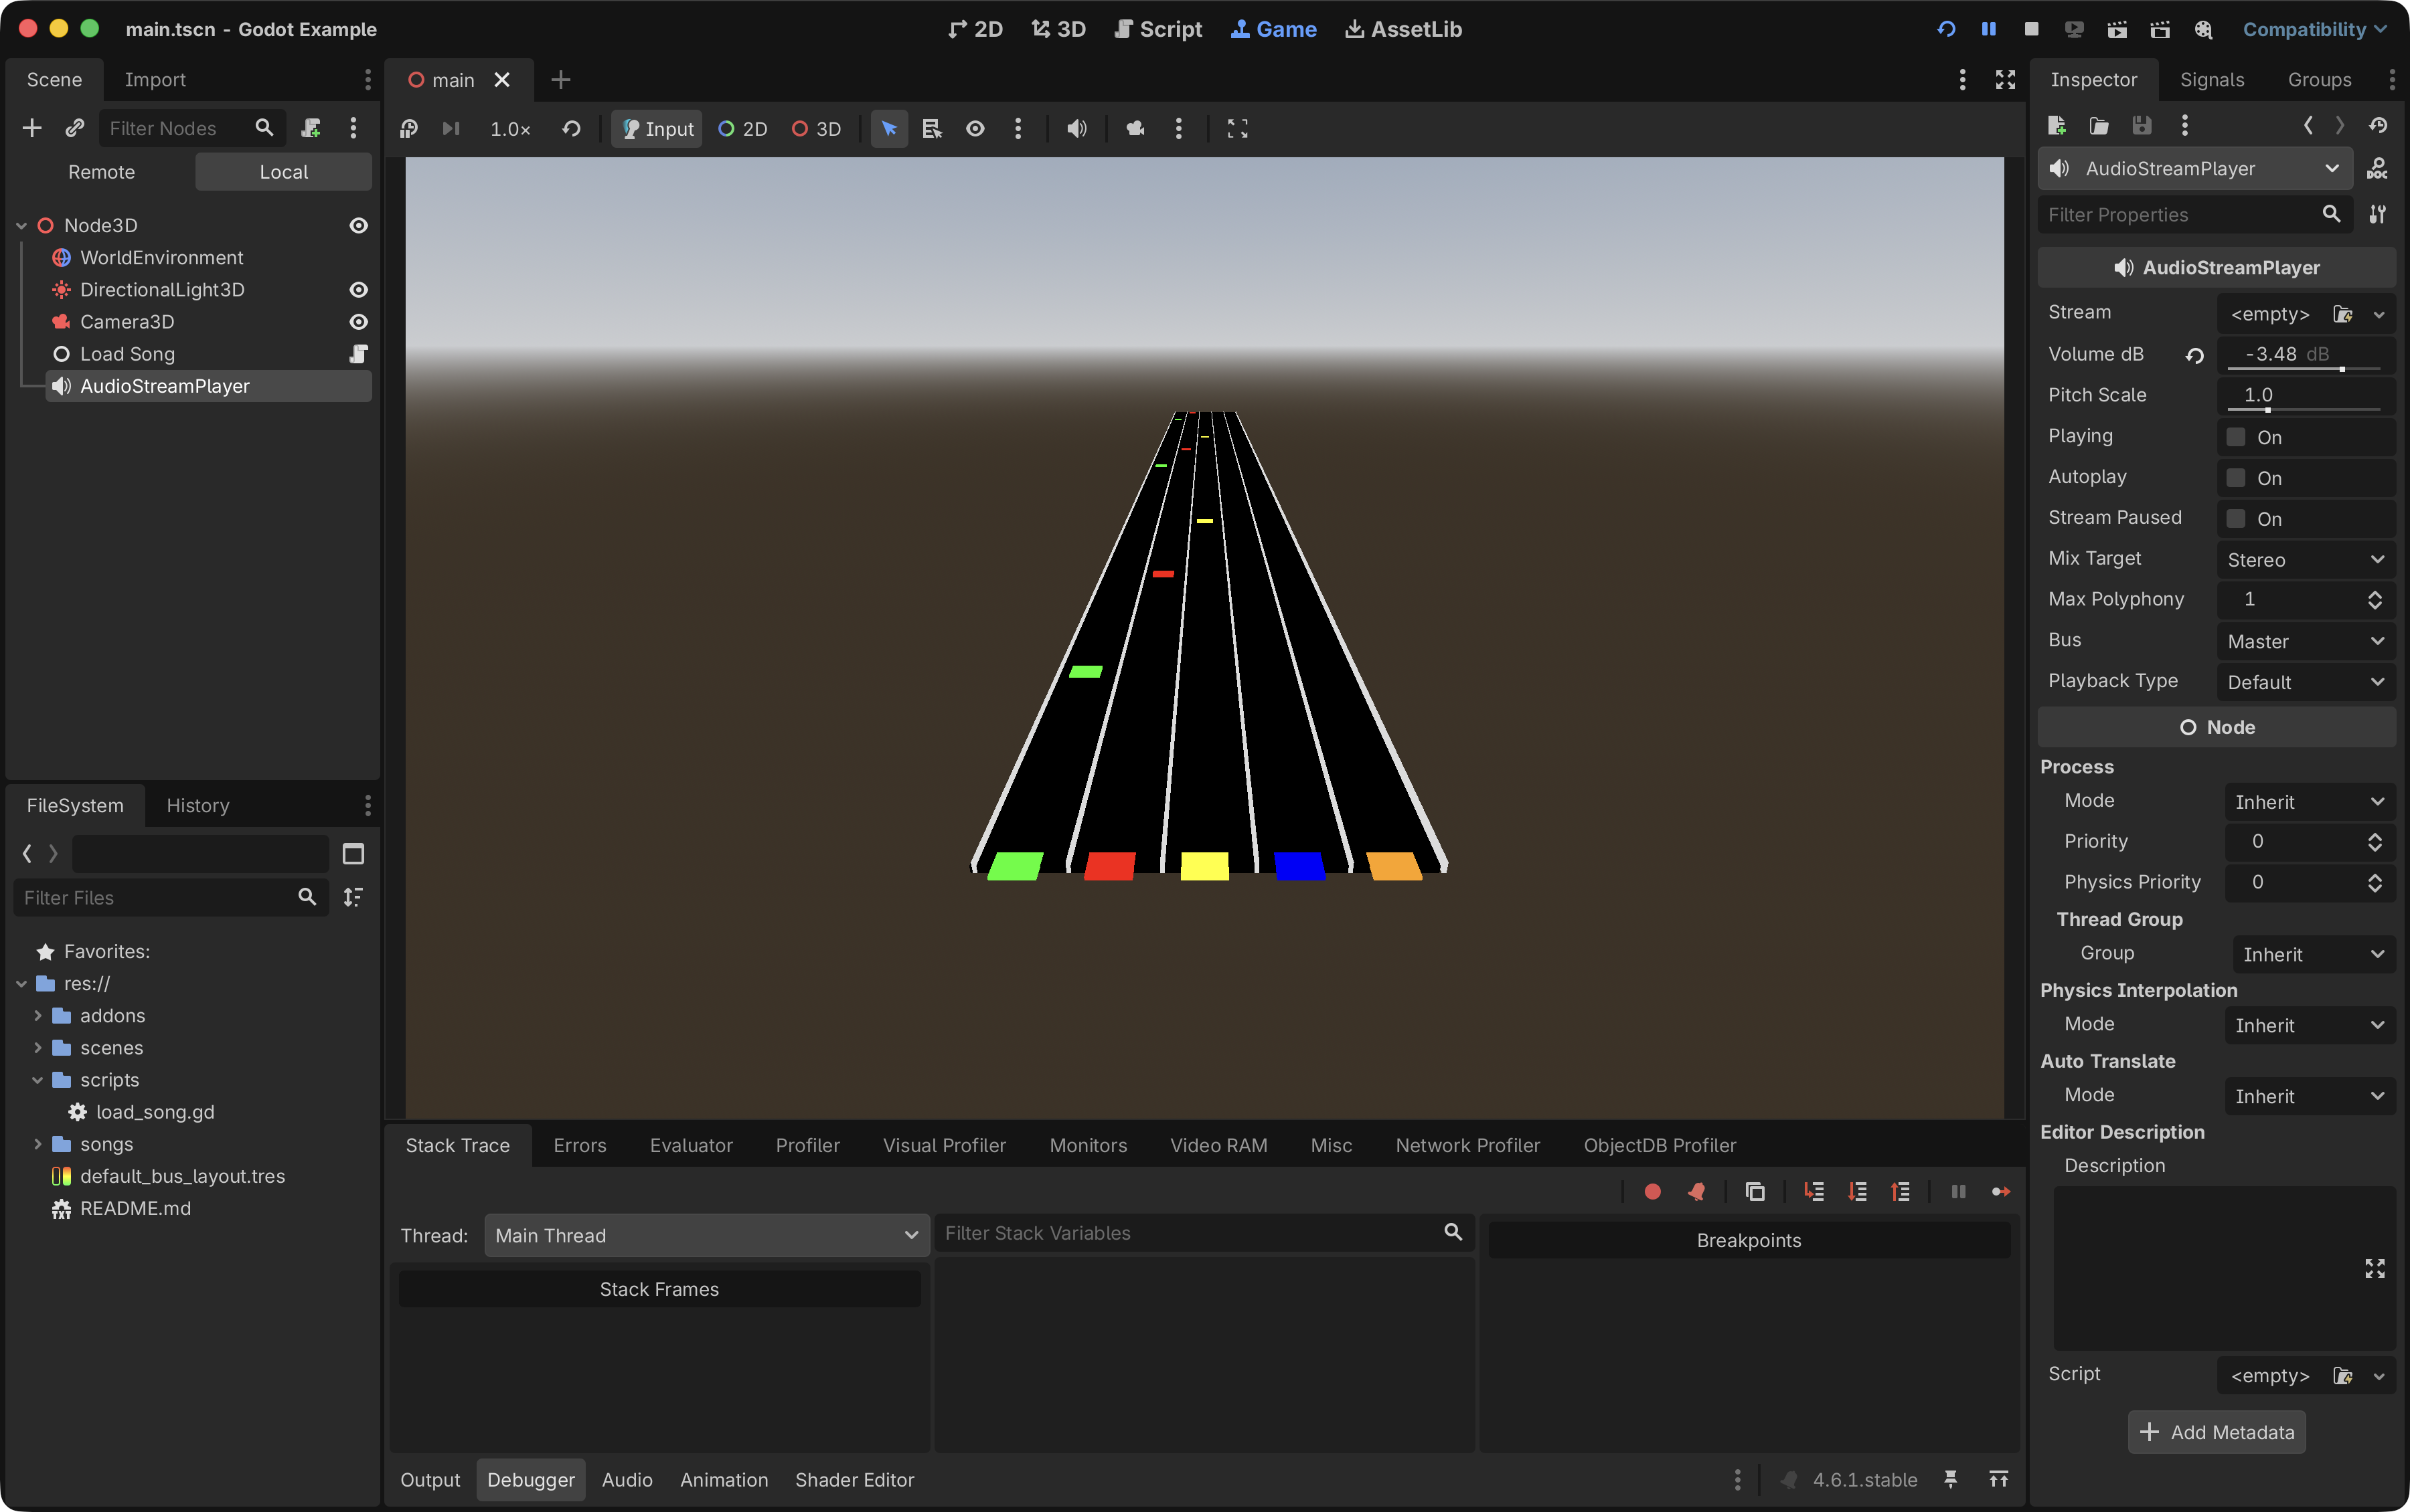Click the Add Metadata button
This screenshot has height=1512, width=2410.
tap(2216, 1432)
